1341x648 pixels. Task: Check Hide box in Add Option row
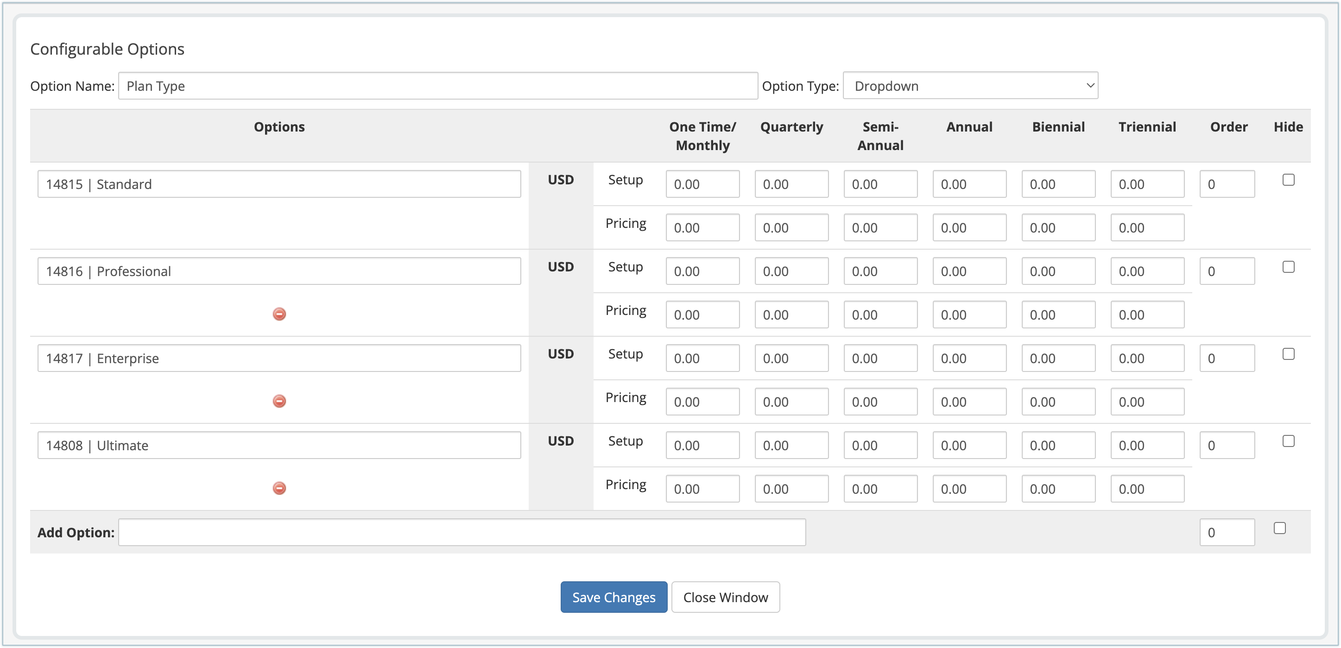coord(1279,528)
